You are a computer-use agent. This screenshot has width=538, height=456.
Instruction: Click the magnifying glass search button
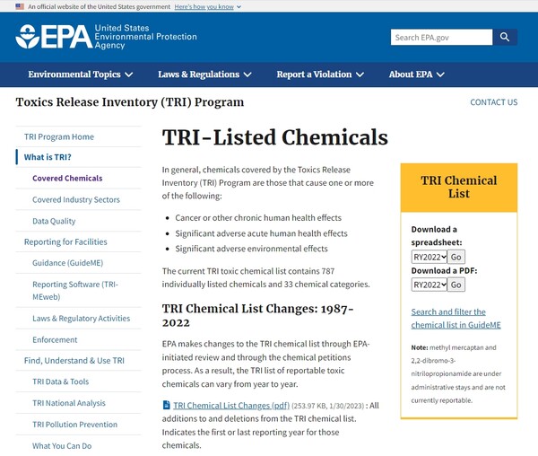505,37
